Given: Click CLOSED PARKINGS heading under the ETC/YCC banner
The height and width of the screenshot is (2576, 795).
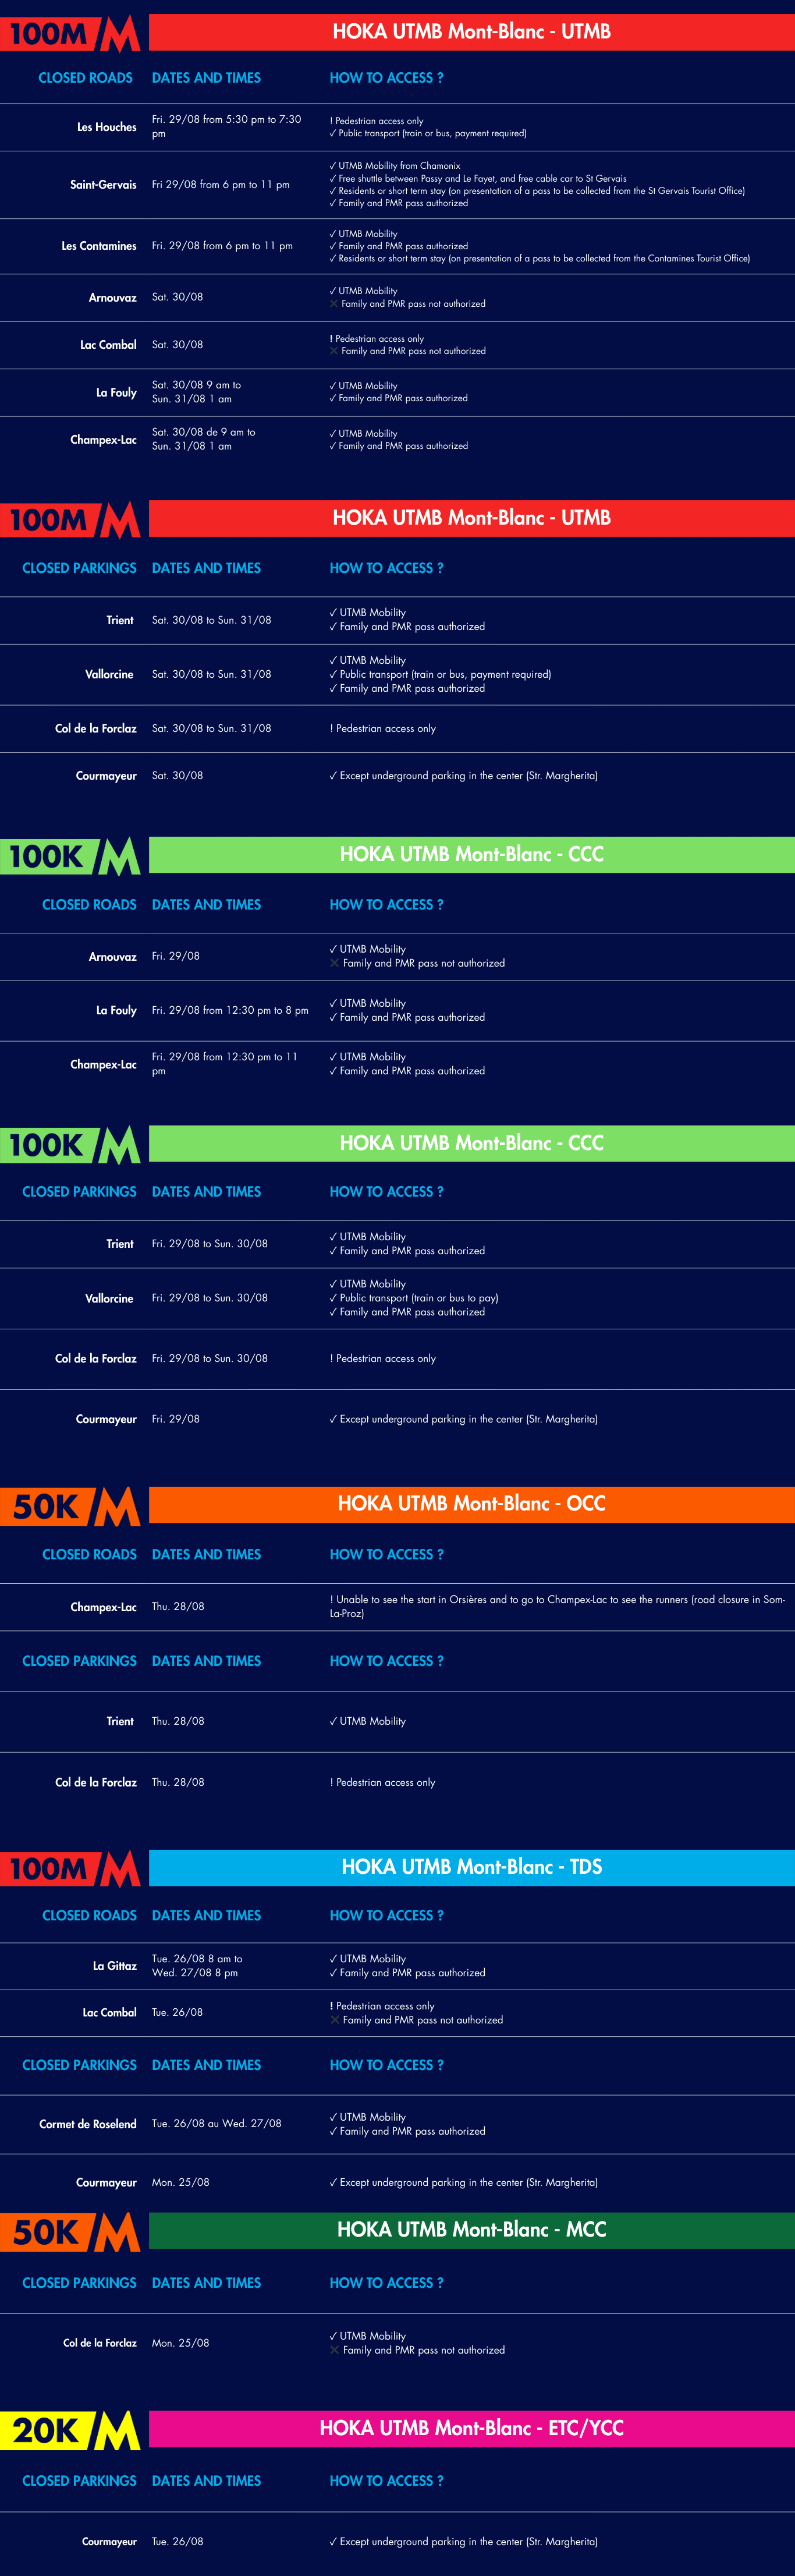Looking at the screenshot, I should click(79, 2481).
